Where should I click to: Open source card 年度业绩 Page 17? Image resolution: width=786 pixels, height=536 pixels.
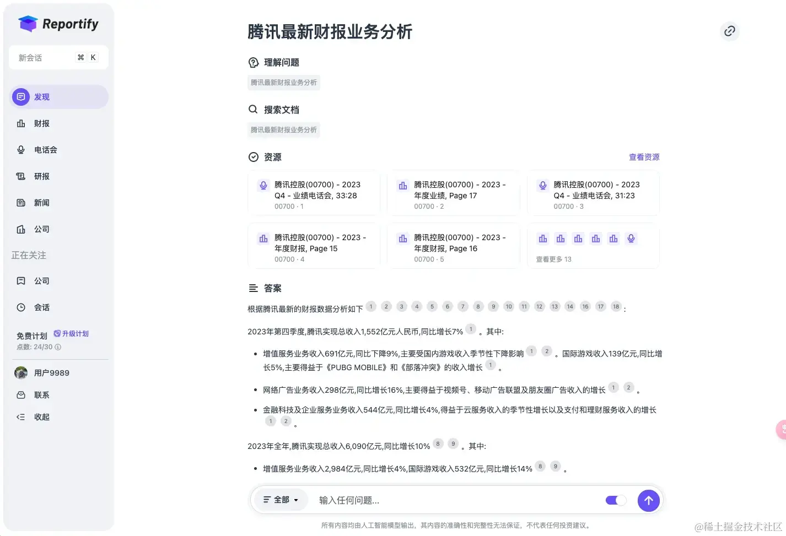click(453, 193)
